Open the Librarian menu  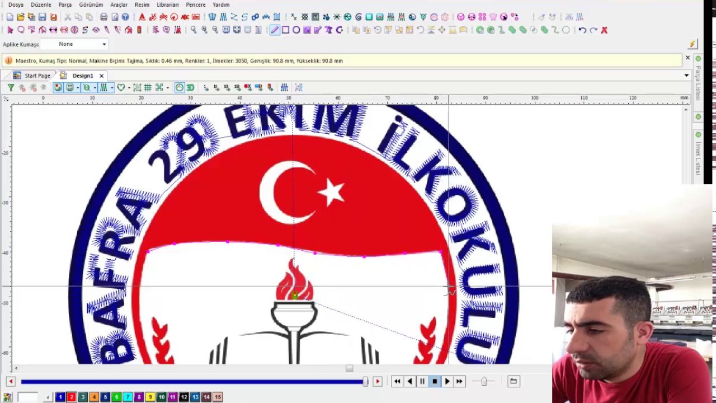[x=167, y=4]
